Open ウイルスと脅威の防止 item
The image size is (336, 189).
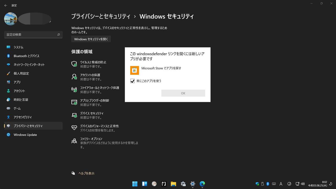pyautogui.click(x=96, y=64)
